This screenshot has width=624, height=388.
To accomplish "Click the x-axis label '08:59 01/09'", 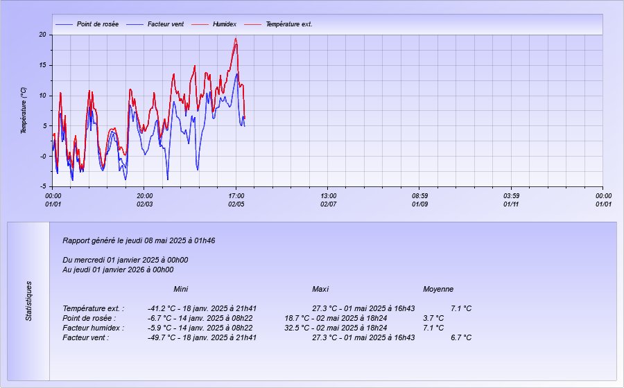I will tap(420, 200).
